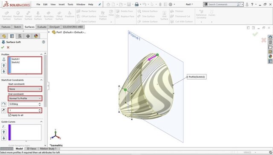The width and height of the screenshot is (273, 155).
Task: Pin the SolidWorks menu bar
Action: point(99,4)
